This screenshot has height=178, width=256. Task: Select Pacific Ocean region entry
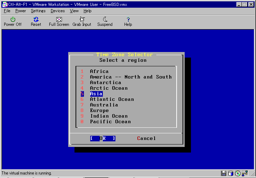coord(110,122)
